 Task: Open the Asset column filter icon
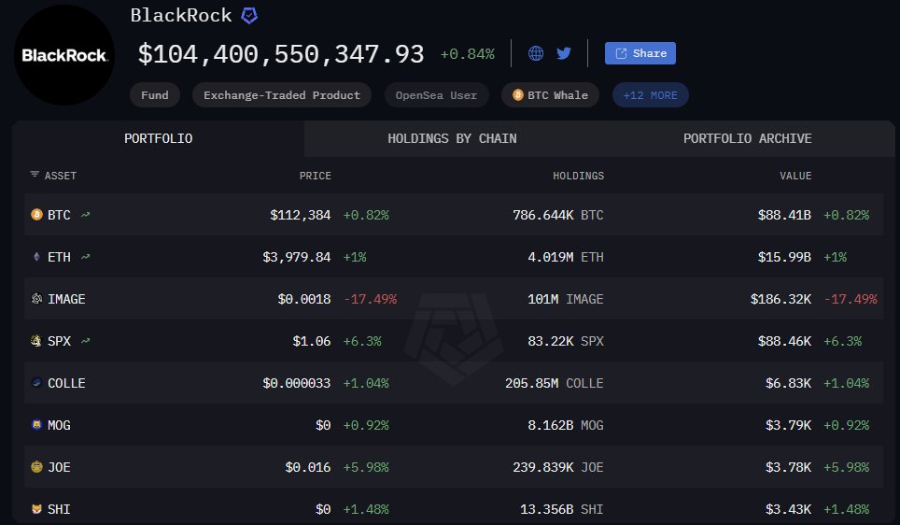(x=35, y=175)
